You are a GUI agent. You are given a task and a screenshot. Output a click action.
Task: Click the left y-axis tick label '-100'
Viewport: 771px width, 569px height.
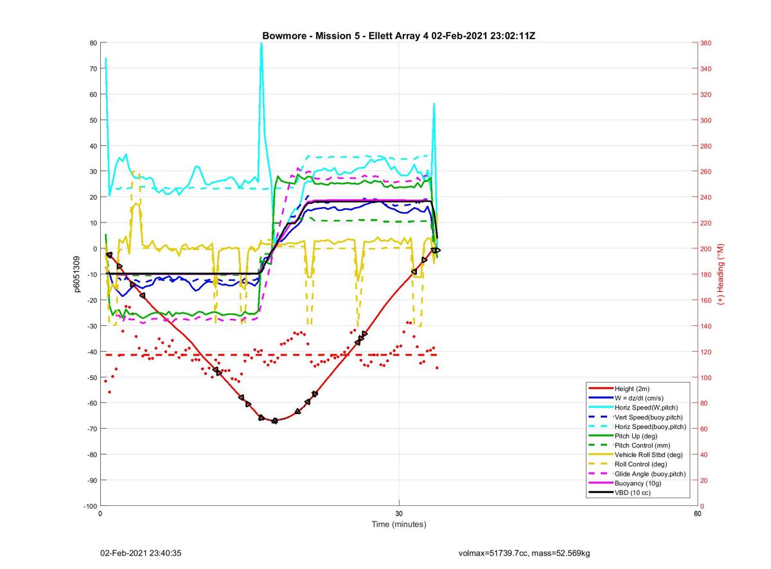tap(91, 506)
